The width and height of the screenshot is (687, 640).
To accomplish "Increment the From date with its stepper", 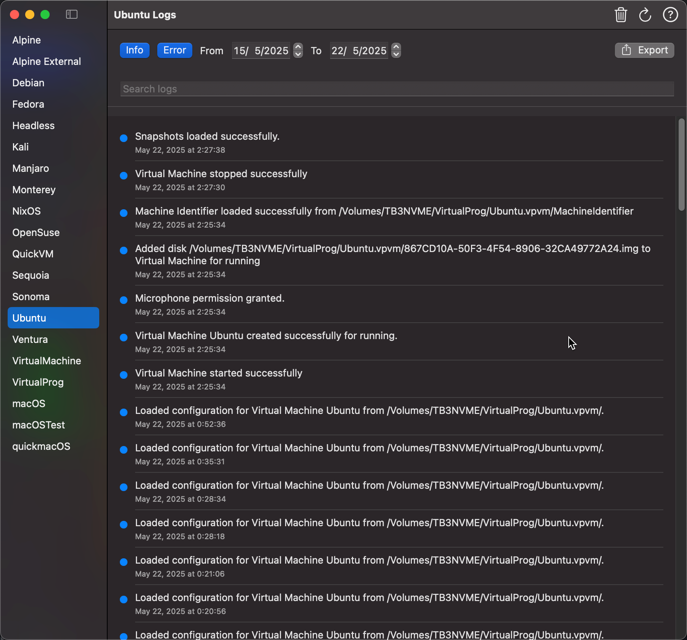I will click(298, 47).
